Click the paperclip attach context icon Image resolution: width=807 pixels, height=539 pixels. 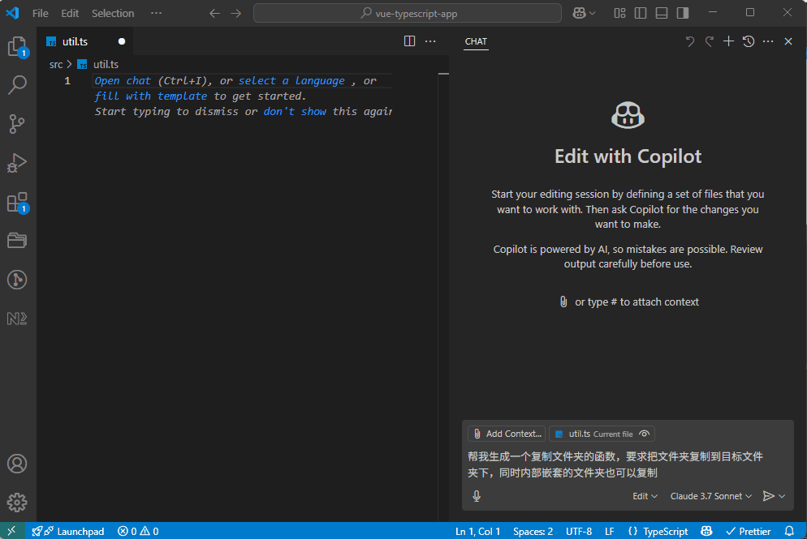(x=563, y=302)
